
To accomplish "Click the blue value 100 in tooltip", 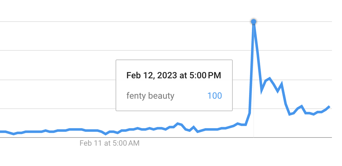I will click(214, 96).
